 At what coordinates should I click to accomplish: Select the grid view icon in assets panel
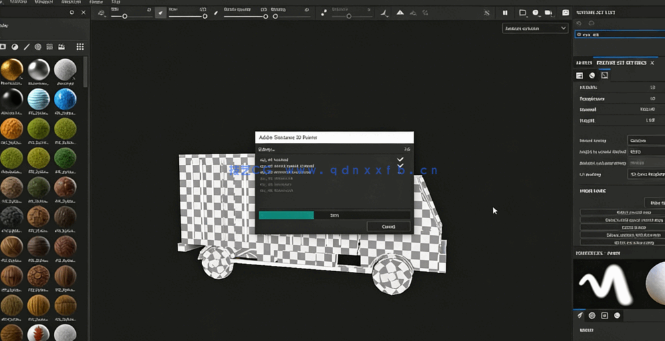click(80, 47)
